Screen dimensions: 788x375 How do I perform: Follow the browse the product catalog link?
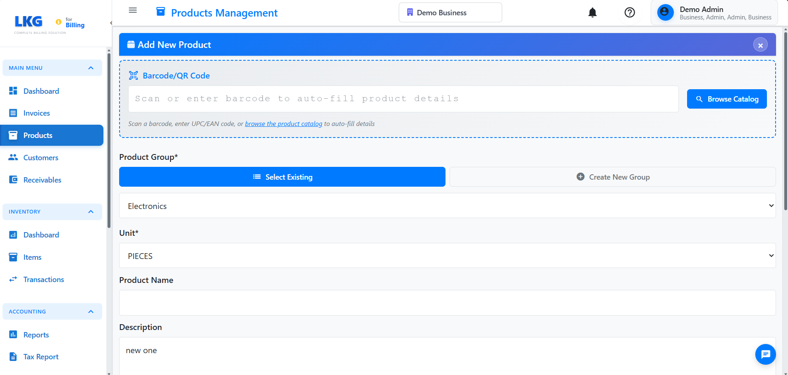[283, 124]
